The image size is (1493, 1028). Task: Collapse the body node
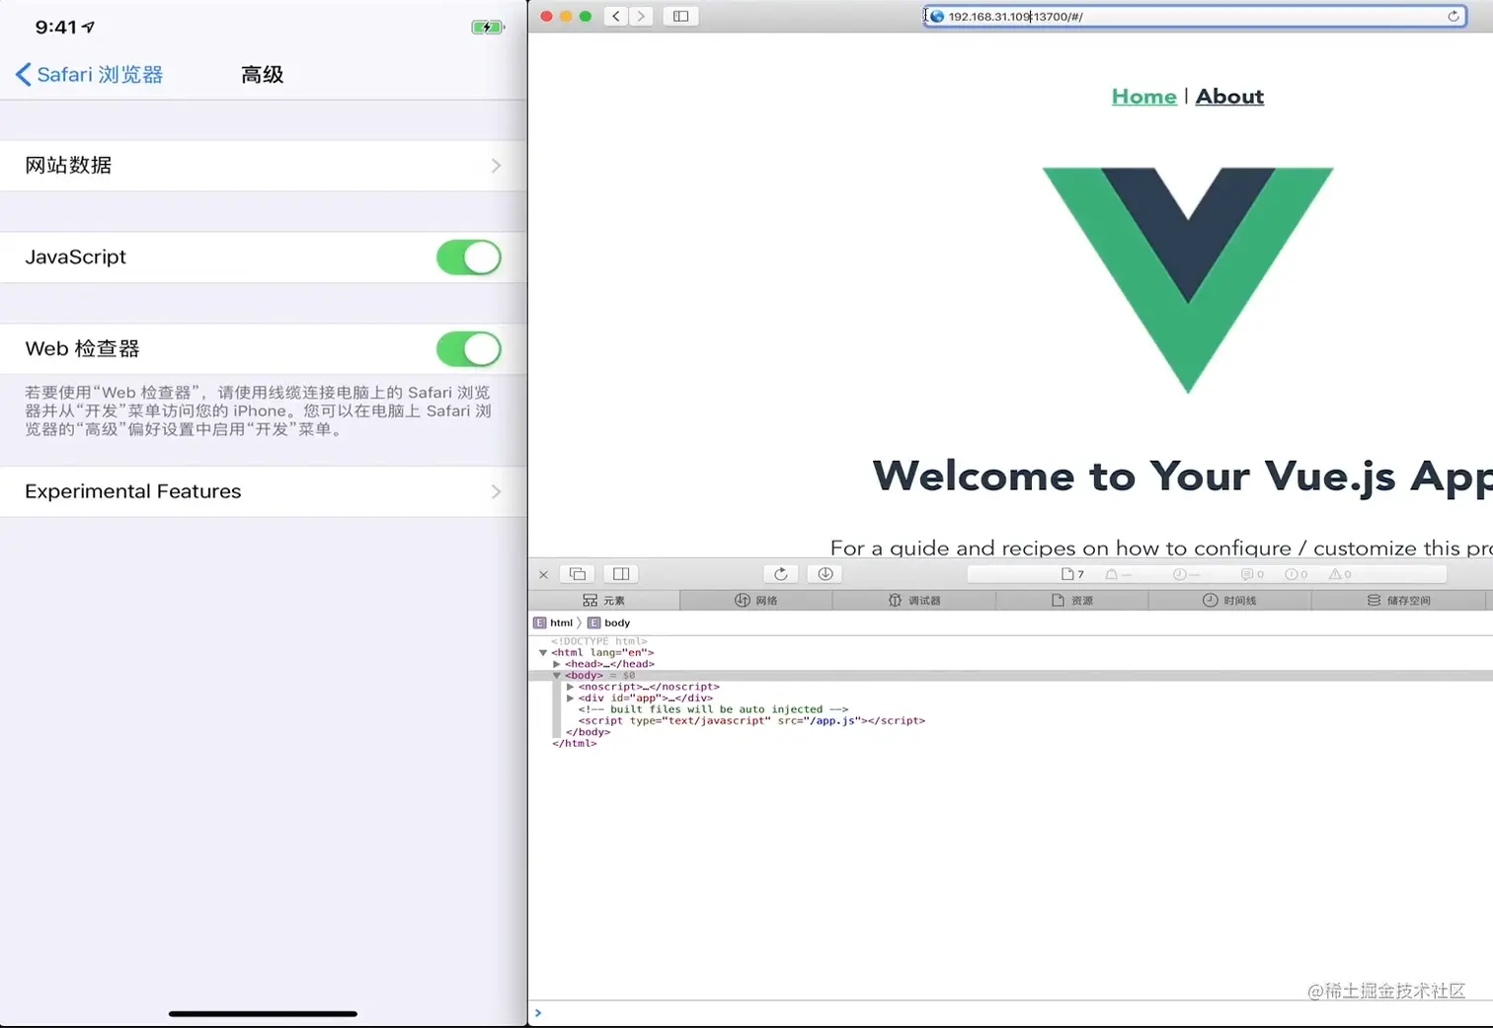coord(557,676)
